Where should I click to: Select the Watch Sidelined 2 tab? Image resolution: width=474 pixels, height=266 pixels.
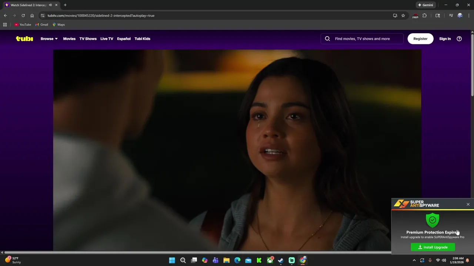pos(29,5)
